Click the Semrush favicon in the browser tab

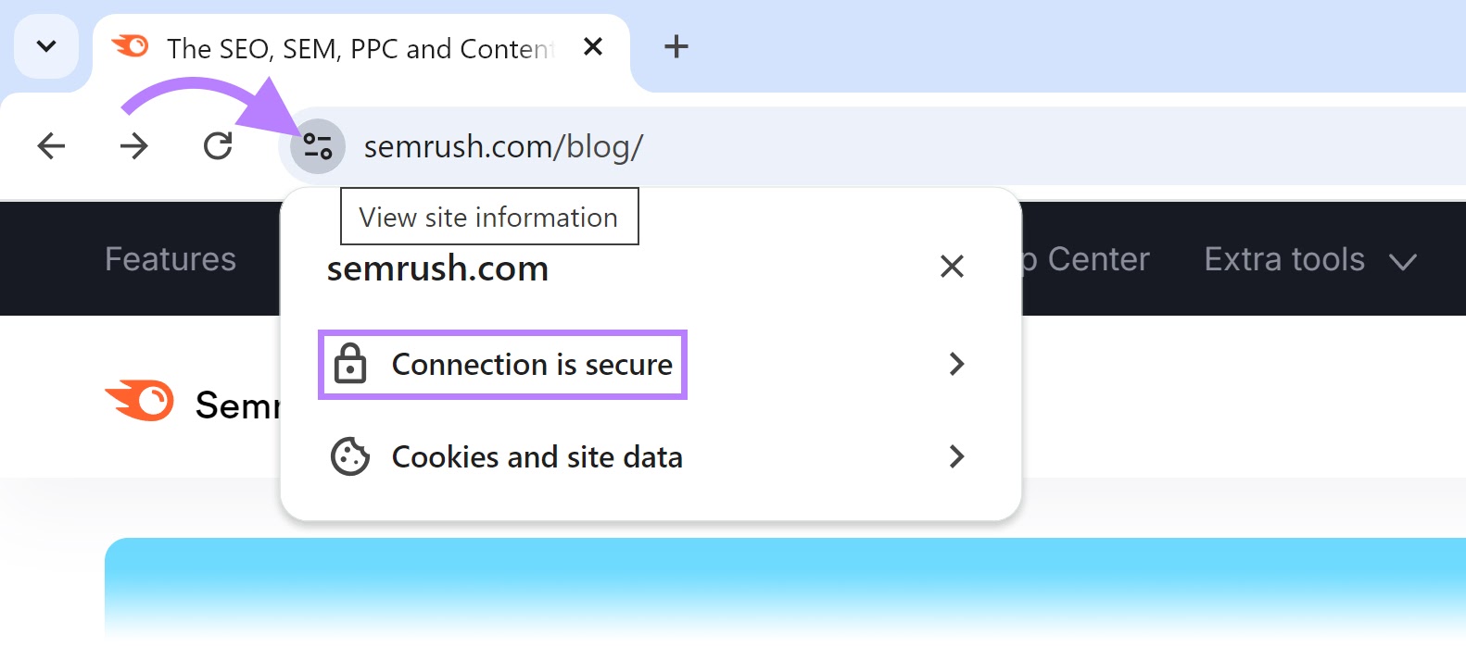tap(130, 46)
